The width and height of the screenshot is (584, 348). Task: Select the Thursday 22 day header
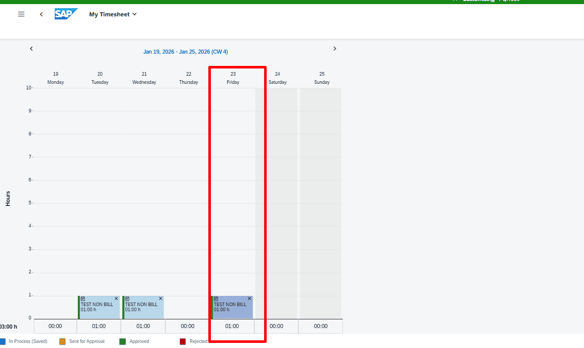(x=188, y=78)
